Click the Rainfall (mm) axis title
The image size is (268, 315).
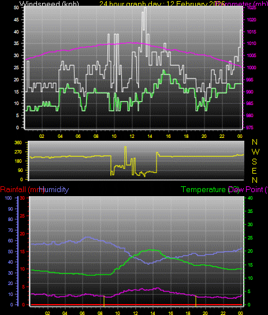(x=22, y=189)
